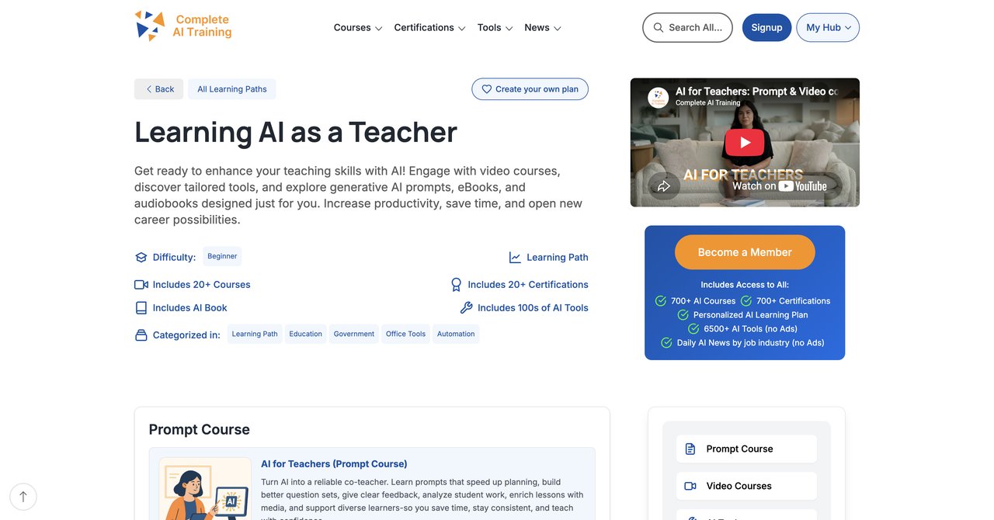Viewport: 994px width, 520px height.
Task: Click the document icon beside Prompt Course sidebar
Action: (690, 449)
